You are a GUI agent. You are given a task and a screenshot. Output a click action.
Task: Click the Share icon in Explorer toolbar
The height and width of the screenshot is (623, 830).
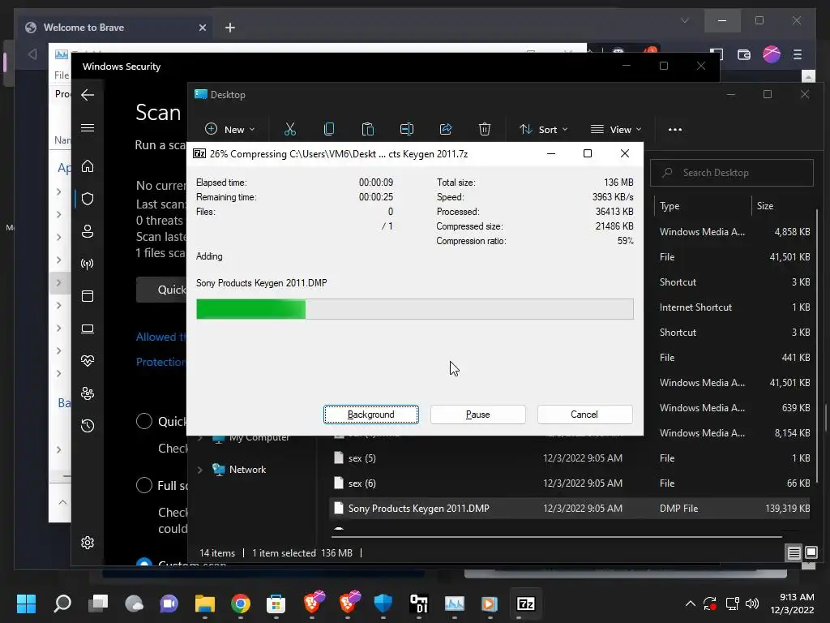pos(446,129)
